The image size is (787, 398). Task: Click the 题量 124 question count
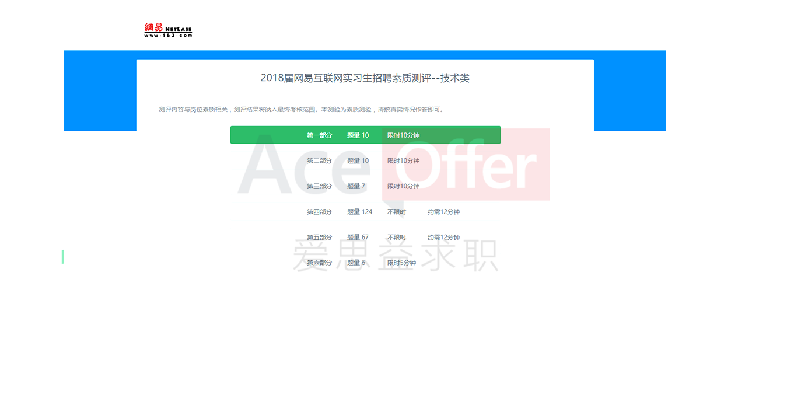359,212
